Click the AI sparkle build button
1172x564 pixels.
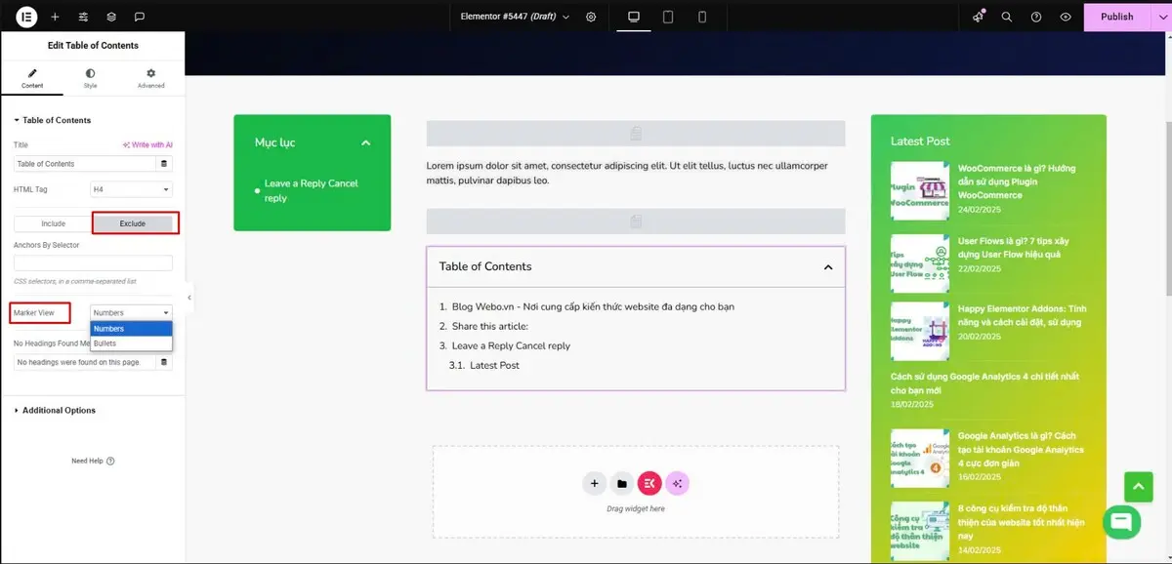point(678,483)
